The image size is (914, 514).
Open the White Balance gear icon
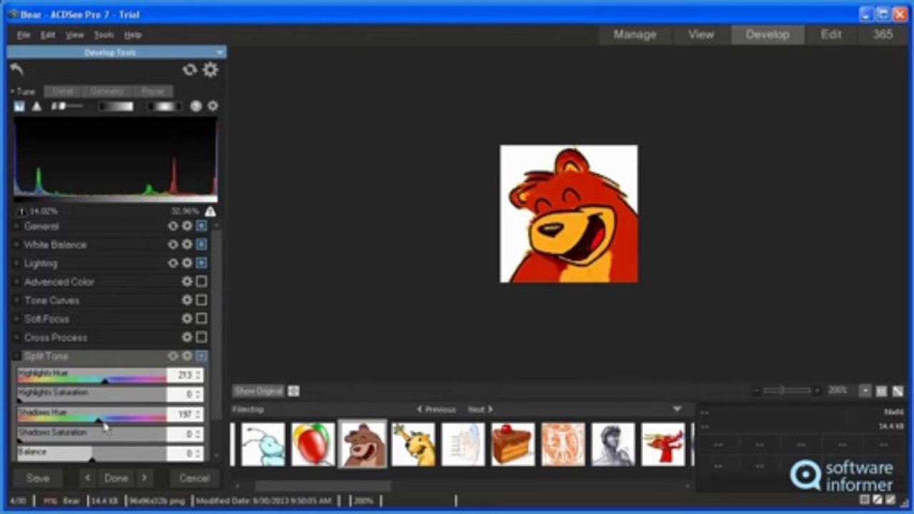187,245
